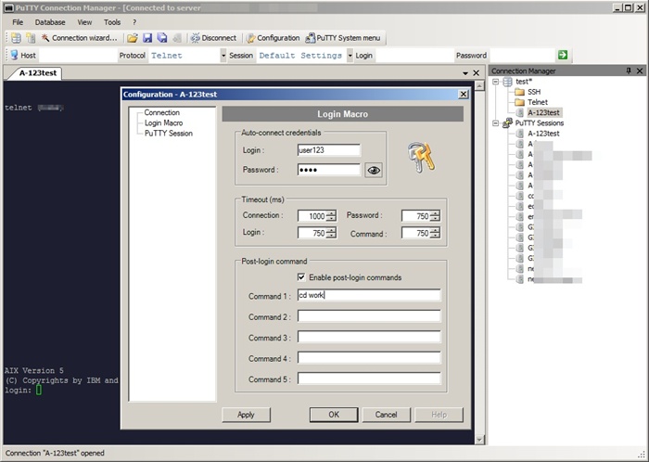This screenshot has width=649, height=462.
Task: Close the Configuration dialog
Action: (464, 95)
